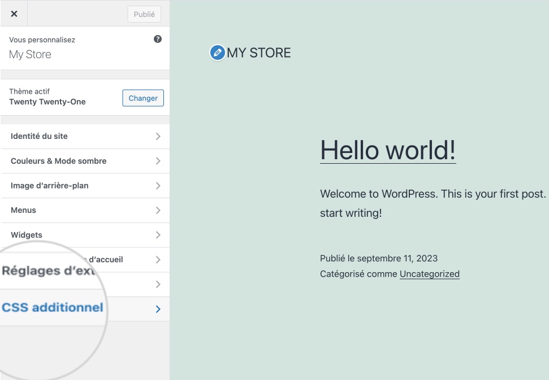Click the greyed-out Publié button

[144, 14]
